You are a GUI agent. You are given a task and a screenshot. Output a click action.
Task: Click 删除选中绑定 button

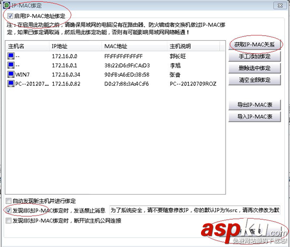pos(254,68)
